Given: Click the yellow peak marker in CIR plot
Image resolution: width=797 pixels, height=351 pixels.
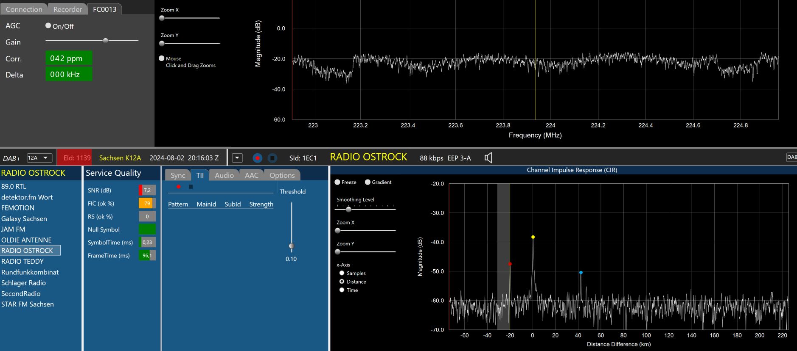Looking at the screenshot, I should (x=533, y=237).
